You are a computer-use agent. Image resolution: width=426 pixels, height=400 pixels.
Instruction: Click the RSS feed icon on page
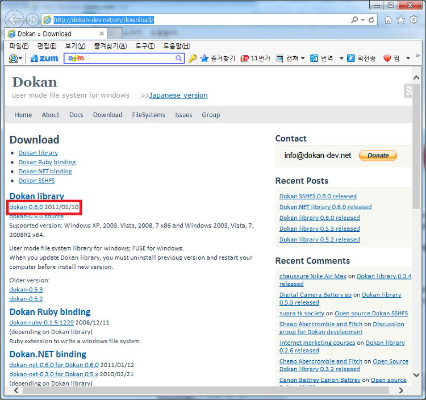(x=408, y=91)
